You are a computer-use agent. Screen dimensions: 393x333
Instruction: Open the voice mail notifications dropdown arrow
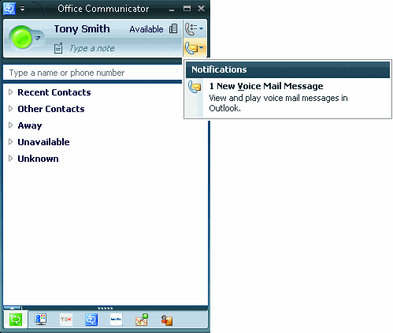tap(202, 48)
